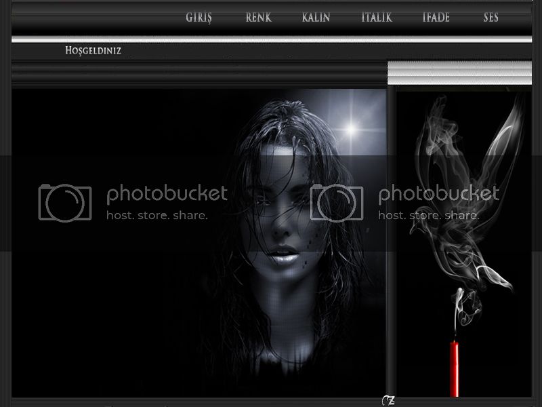Toggle SES sound option
542x407 pixels.
tap(491, 18)
